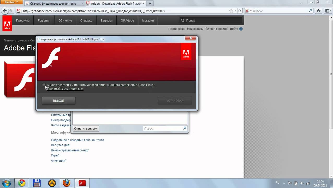The image size is (333, 188).
Task: Open the Загрузки menu on Adobe site
Action: (x=106, y=20)
